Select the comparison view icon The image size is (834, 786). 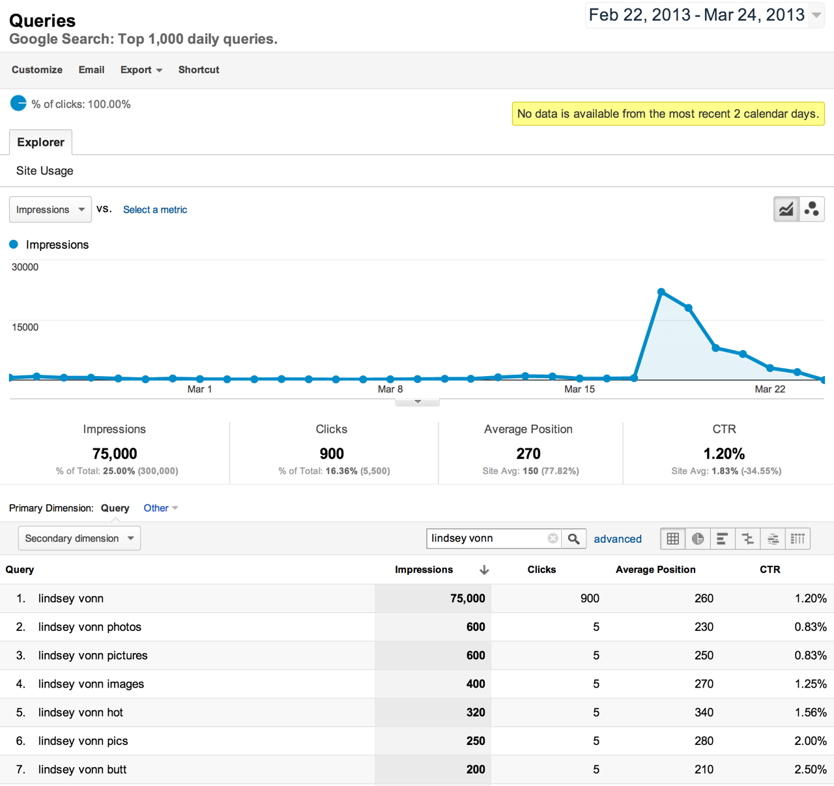(747, 538)
